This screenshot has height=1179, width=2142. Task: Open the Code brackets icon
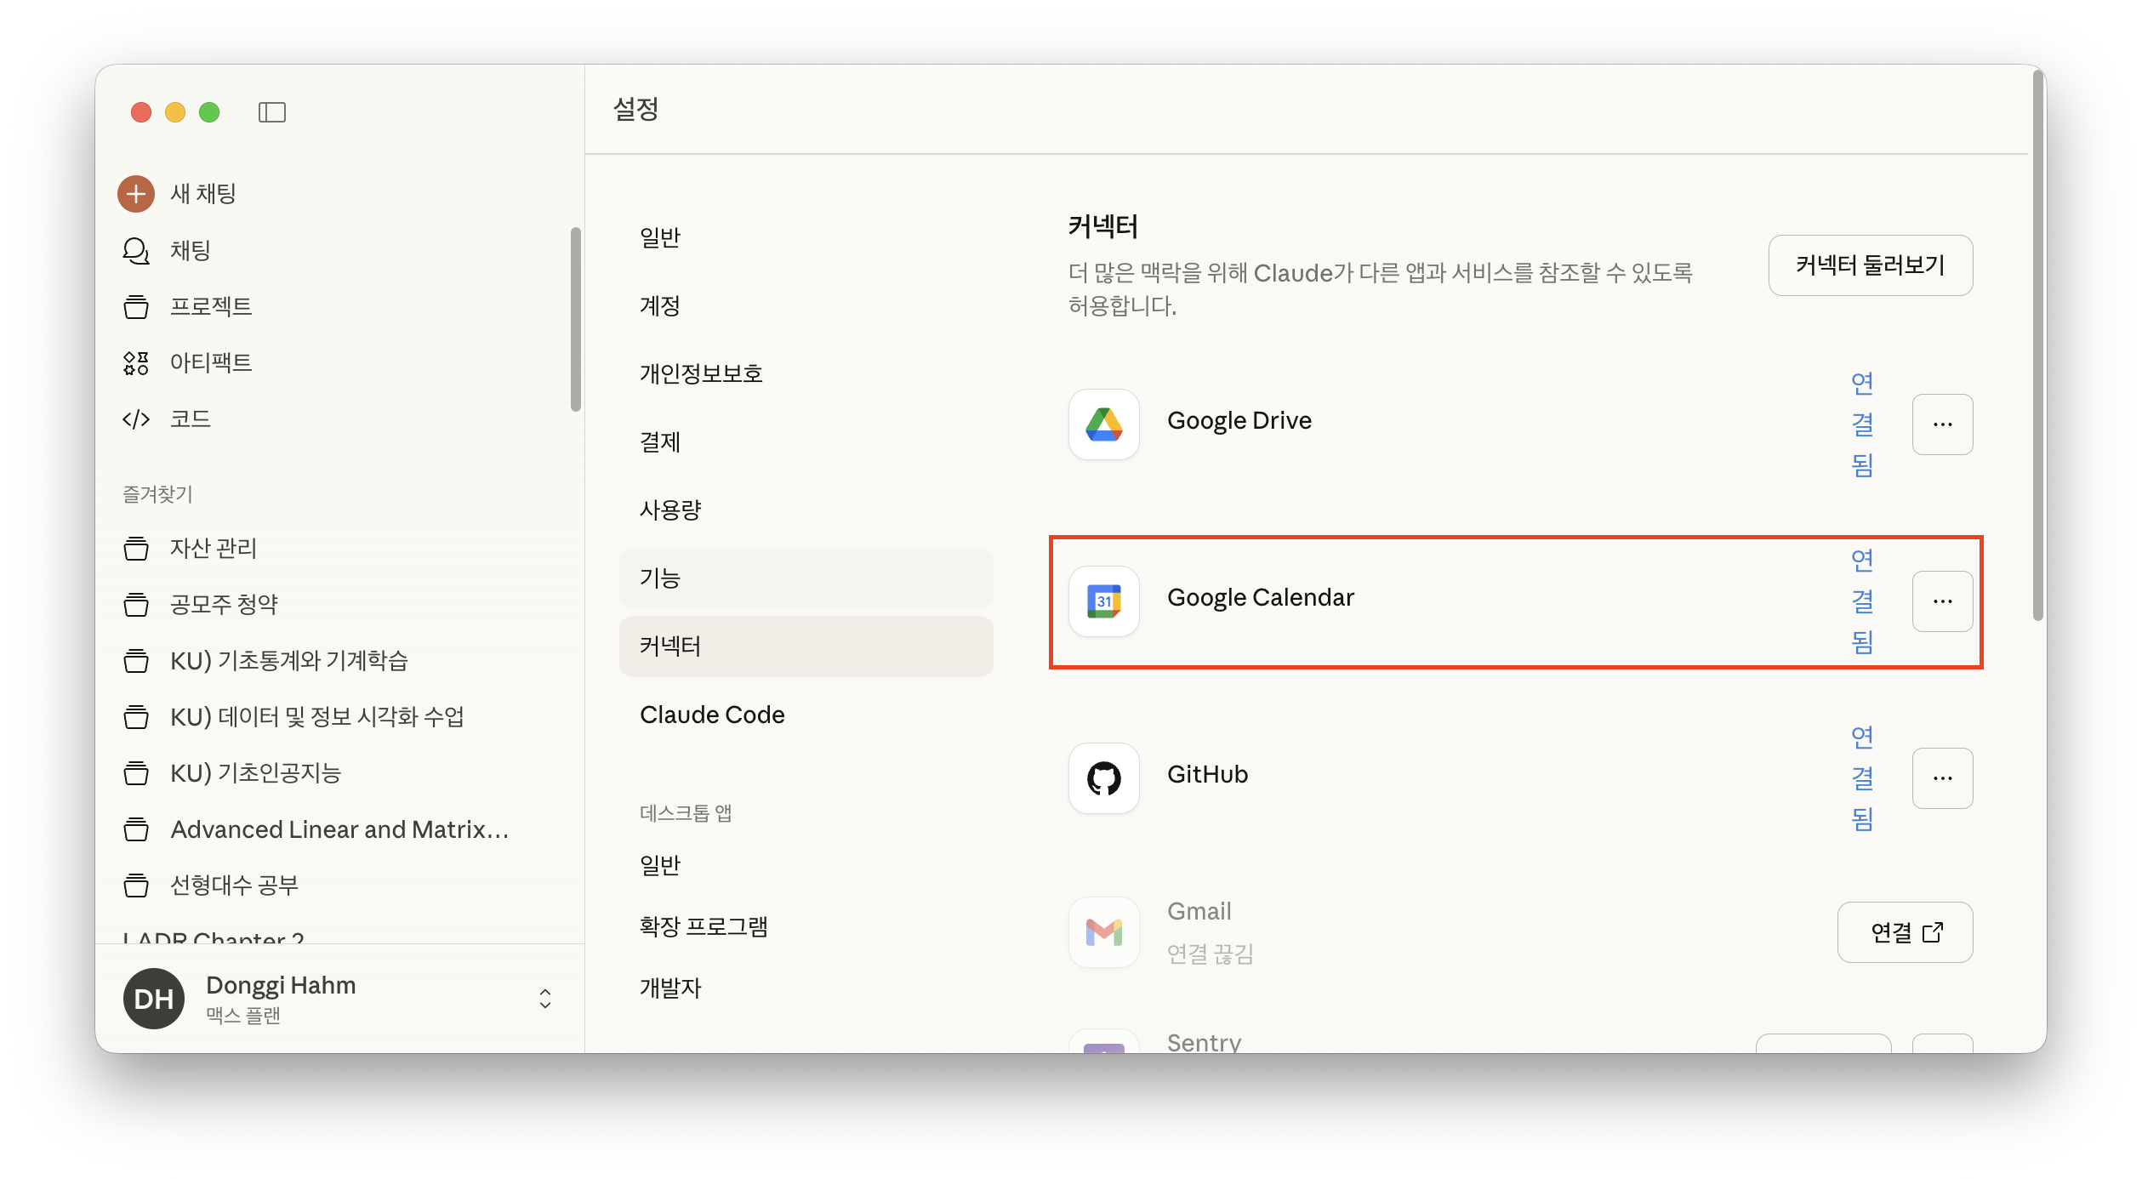click(x=136, y=419)
